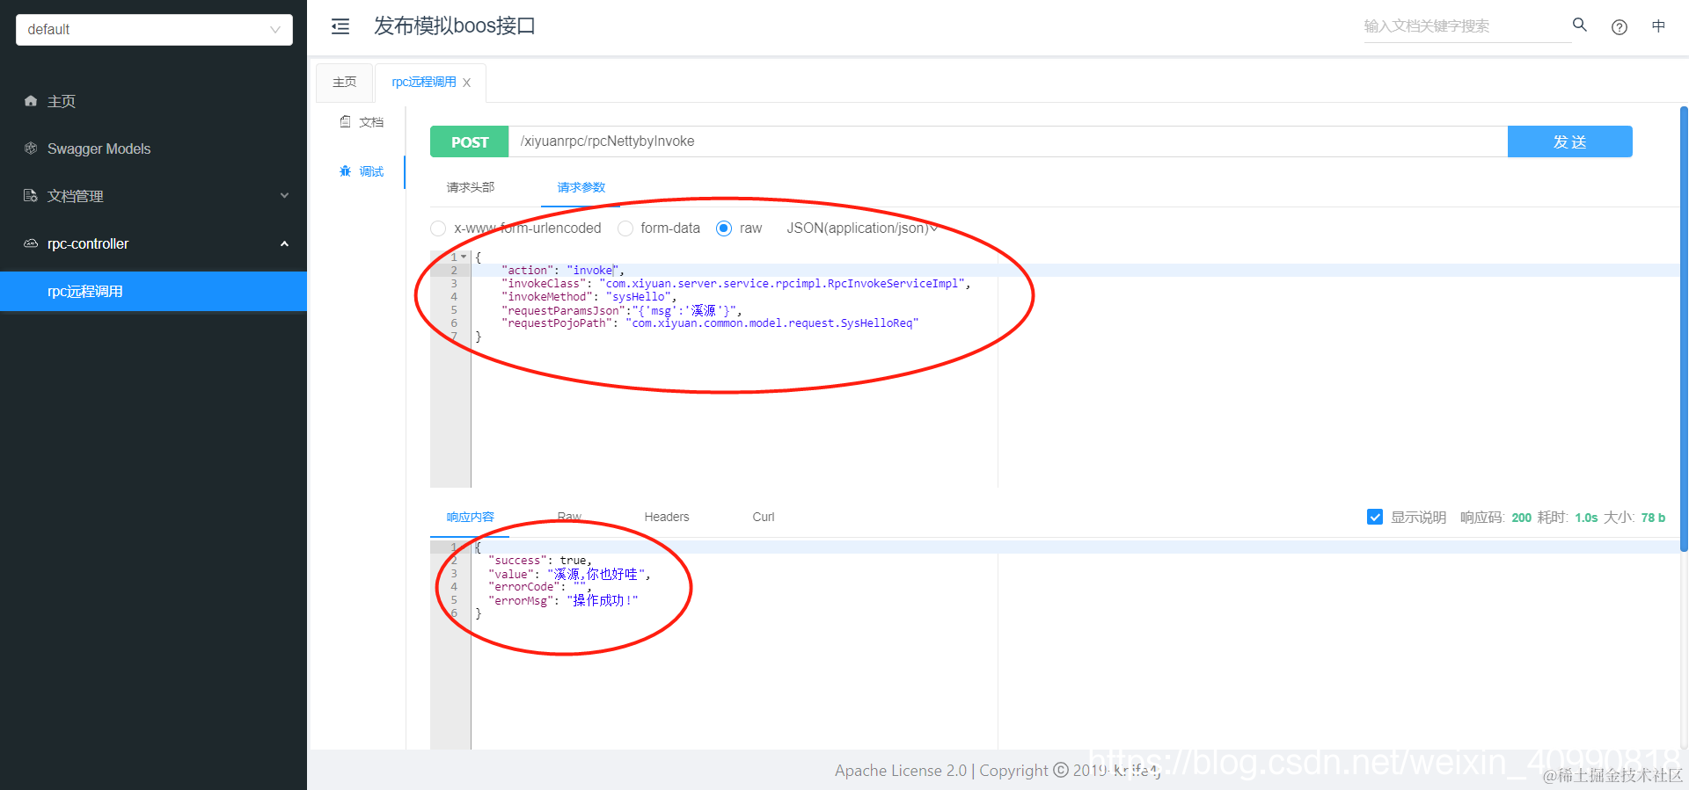Show the 响应内容 tab

coord(471,517)
